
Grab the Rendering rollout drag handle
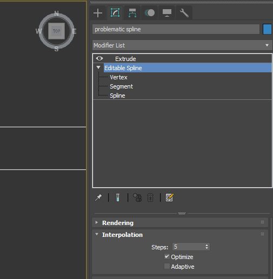[x=262, y=222]
